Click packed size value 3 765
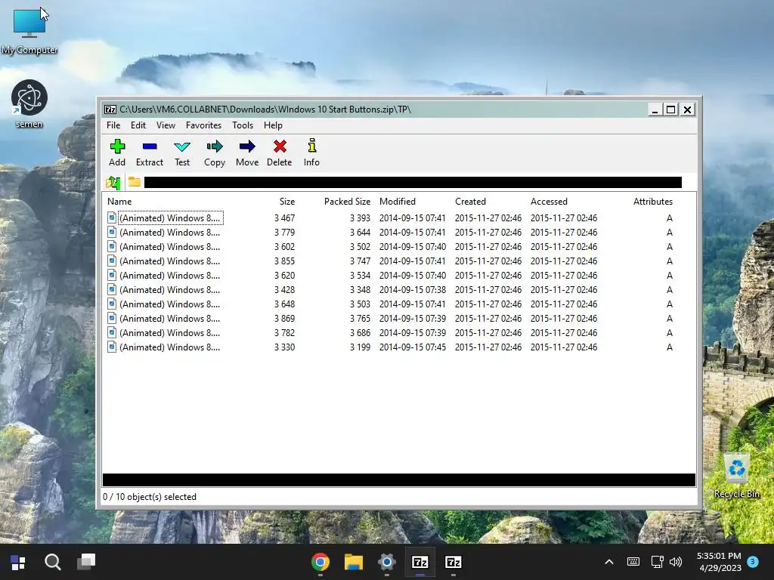This screenshot has height=580, width=774. click(360, 319)
